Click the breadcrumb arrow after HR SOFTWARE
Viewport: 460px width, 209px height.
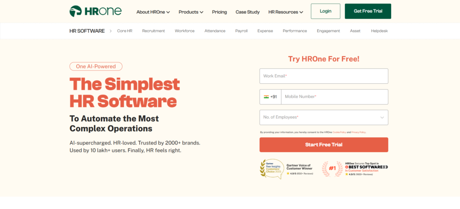coord(111,31)
